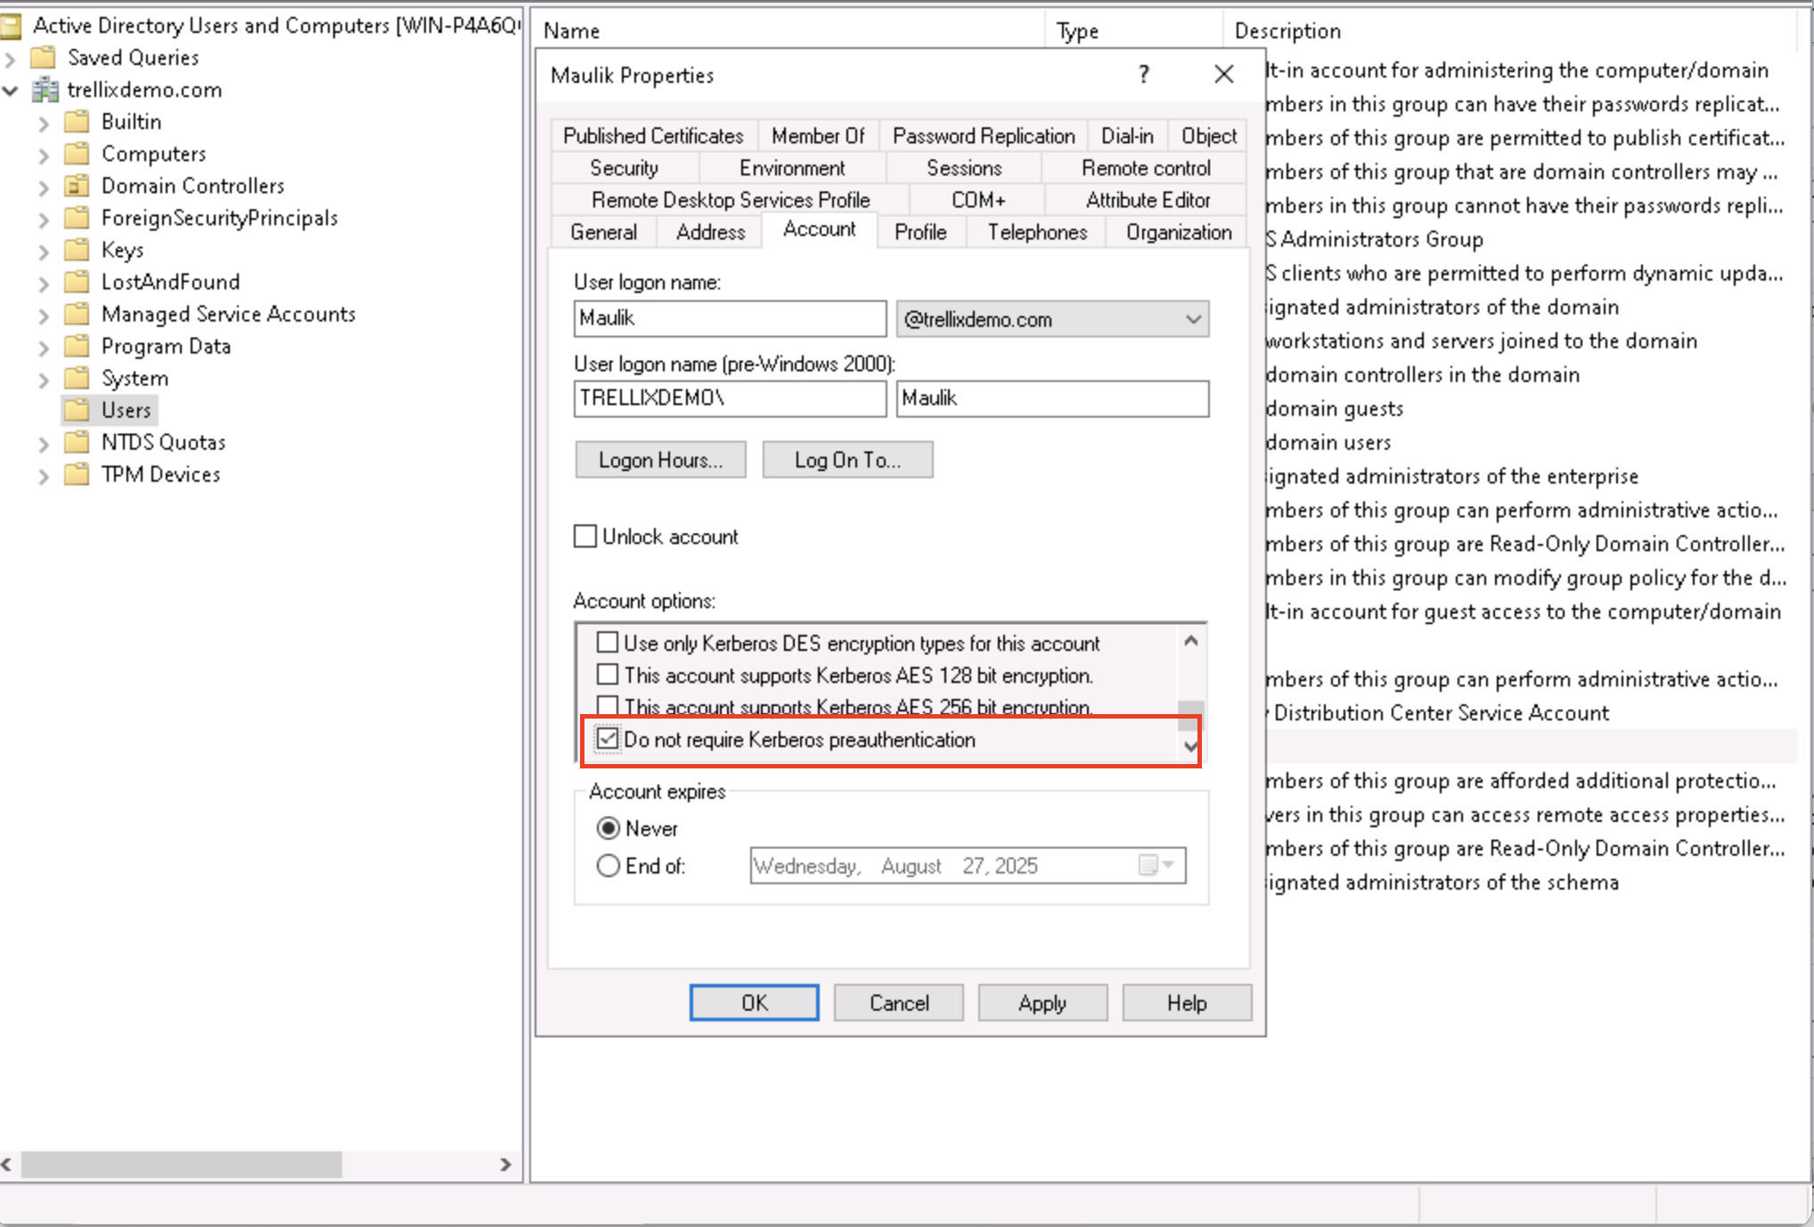
Task: Open the @trellixdemo.com UPN suffix dropdown
Action: (x=1192, y=319)
